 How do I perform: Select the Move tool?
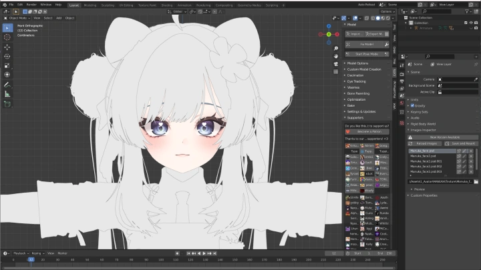point(7,47)
